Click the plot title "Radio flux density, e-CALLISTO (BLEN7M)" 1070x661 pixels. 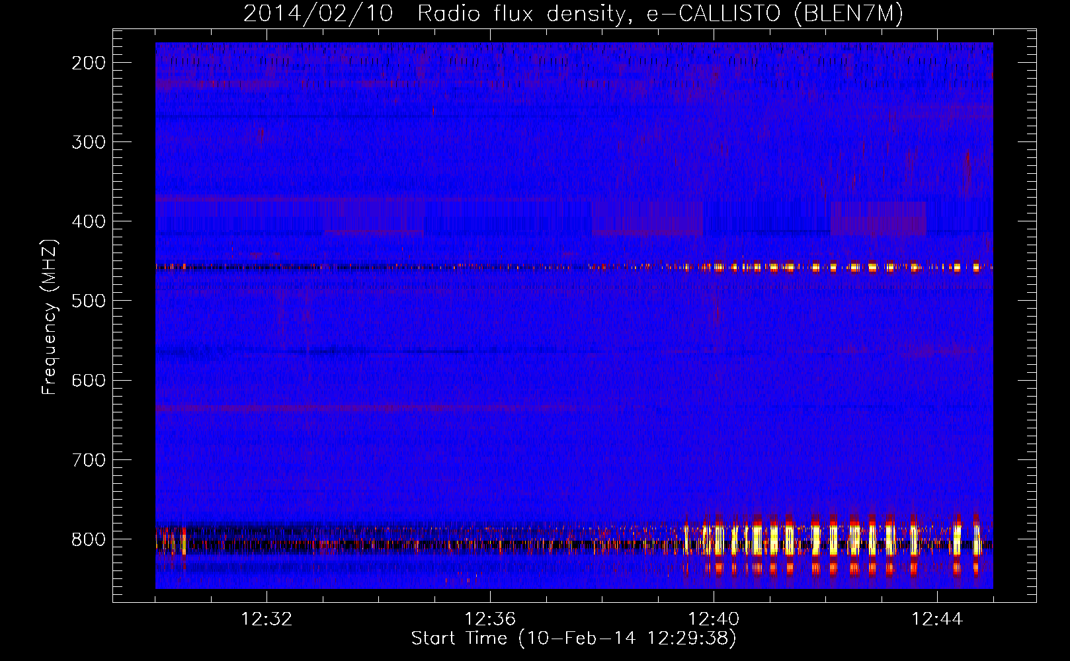pos(660,14)
